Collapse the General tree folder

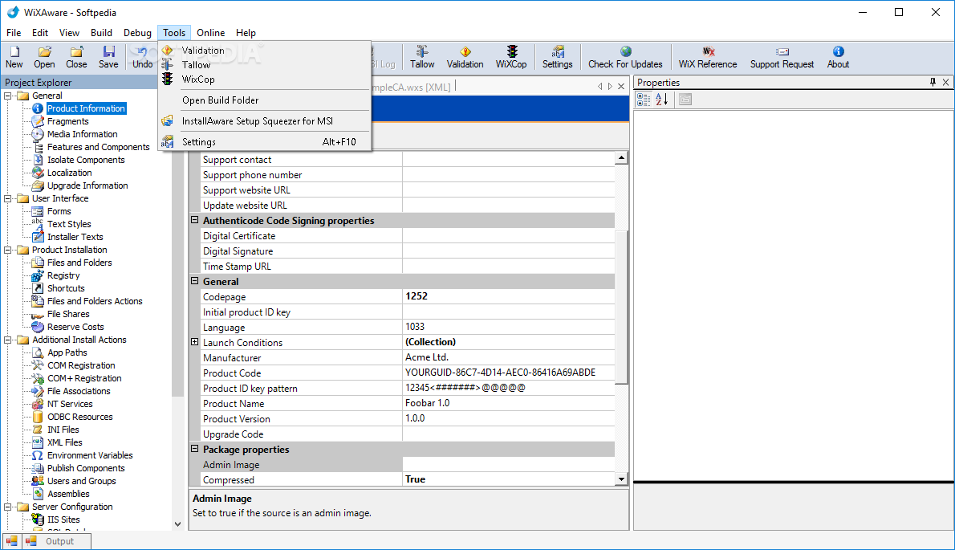(8, 96)
